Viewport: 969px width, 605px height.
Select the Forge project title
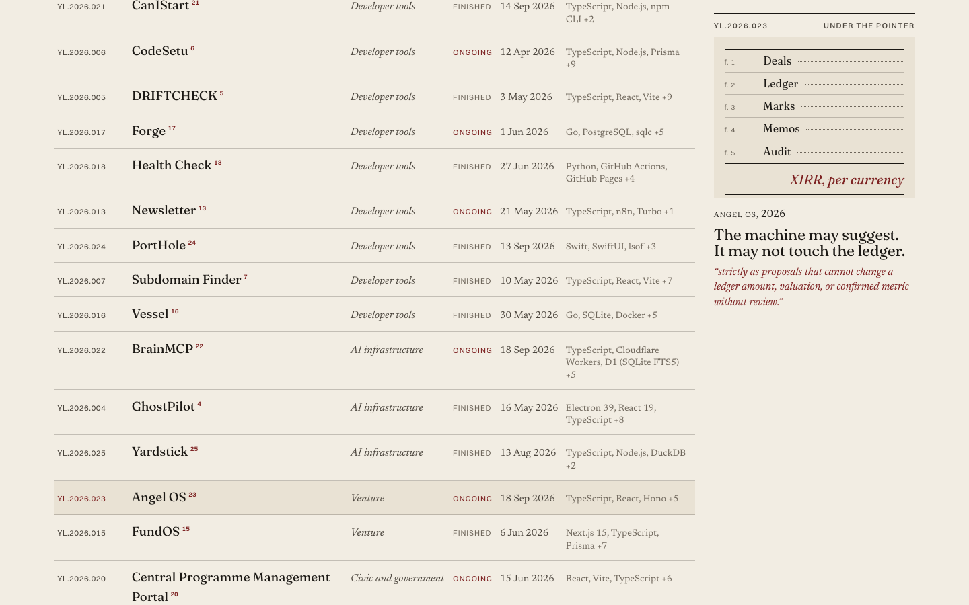(x=149, y=131)
